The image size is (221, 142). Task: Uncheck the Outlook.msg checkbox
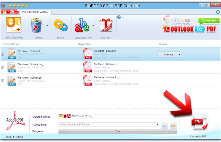coord(3,67)
